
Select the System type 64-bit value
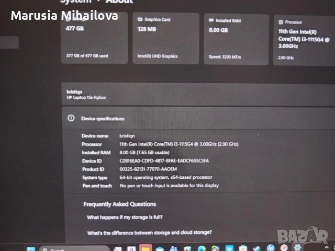(x=166, y=177)
